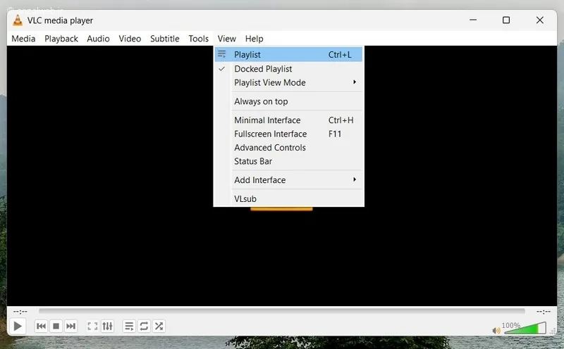The height and width of the screenshot is (349, 564).
Task: Stop playback with the stop icon
Action: point(56,326)
